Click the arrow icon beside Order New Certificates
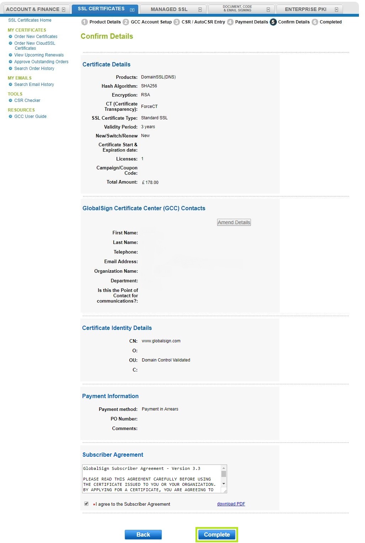The width and height of the screenshot is (365, 543). pyautogui.click(x=11, y=36)
